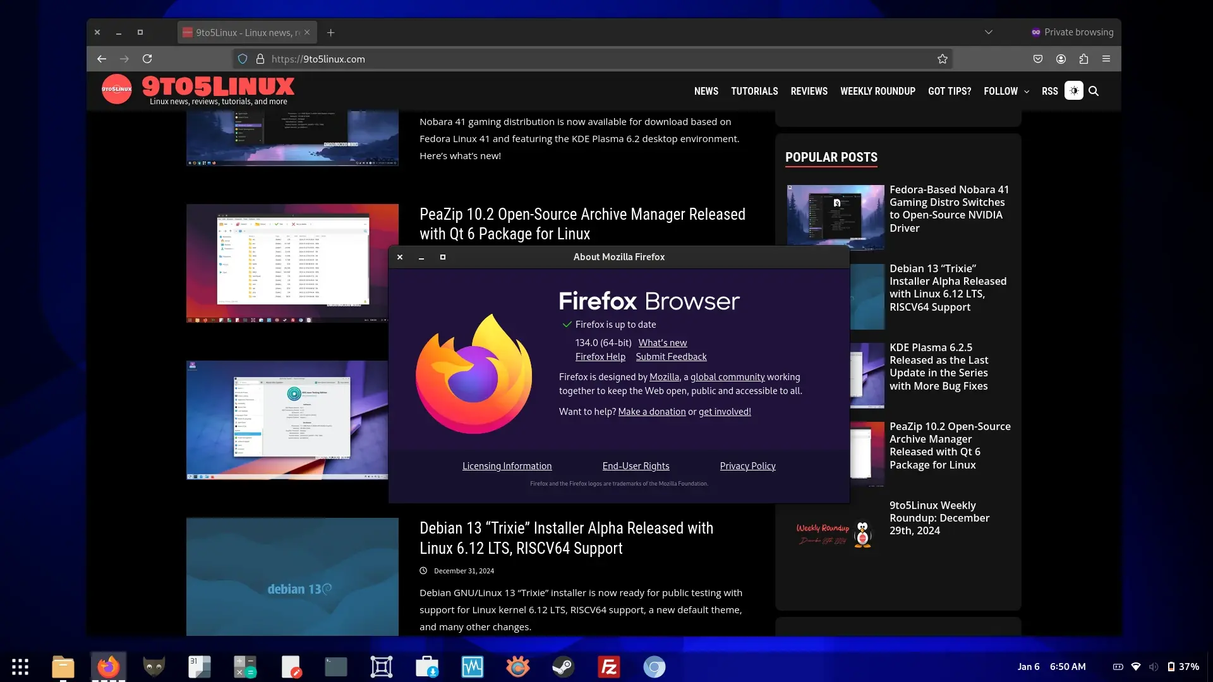Open the tracking protection shield icon
This screenshot has width=1213, height=682.
pos(243,59)
